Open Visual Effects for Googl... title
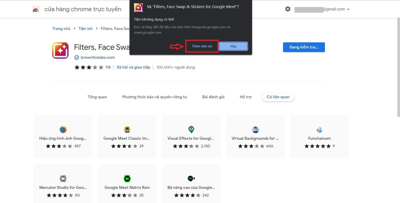This screenshot has height=203, width=400. pyautogui.click(x=190, y=138)
